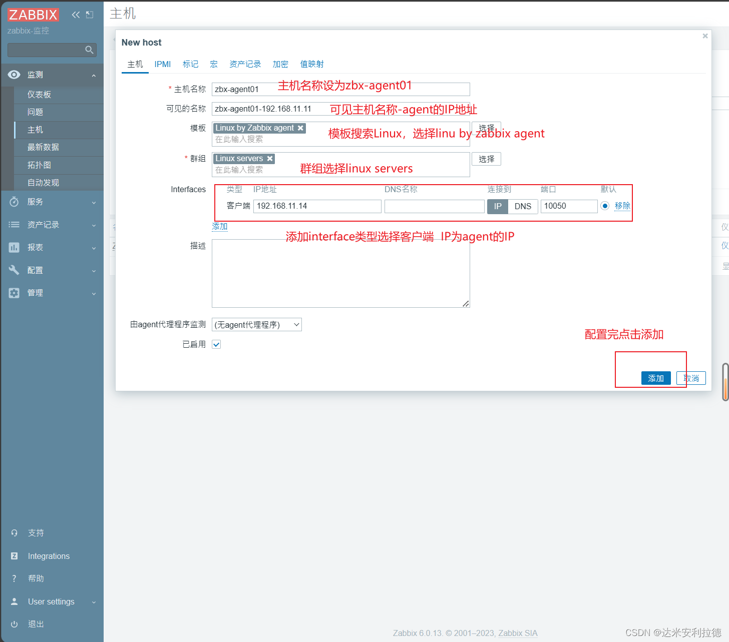Screen dimensions: 729x642
Task: Click the monitoring eye icon
Action: (14, 75)
